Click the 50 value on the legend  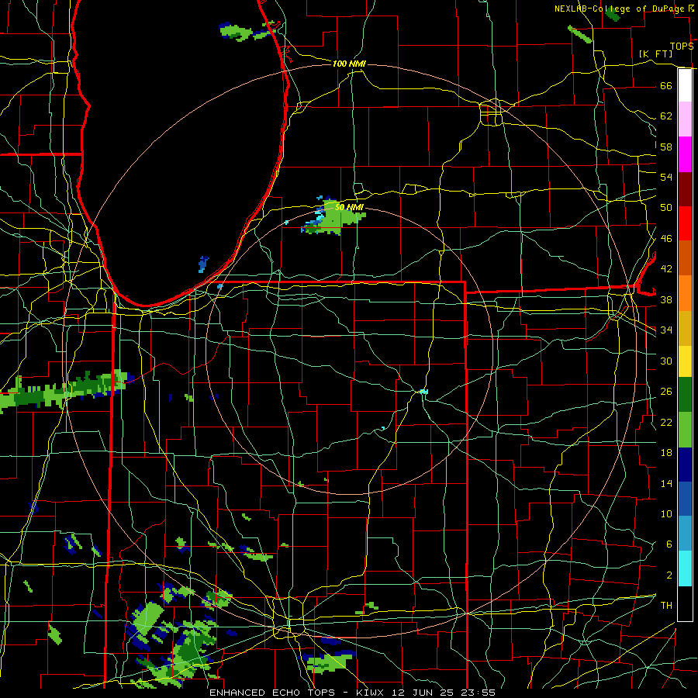[666, 208]
